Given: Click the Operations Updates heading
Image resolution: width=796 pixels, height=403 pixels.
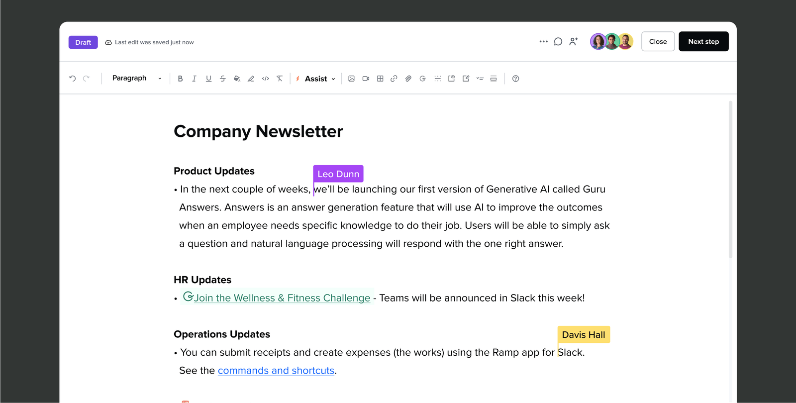Looking at the screenshot, I should (222, 334).
